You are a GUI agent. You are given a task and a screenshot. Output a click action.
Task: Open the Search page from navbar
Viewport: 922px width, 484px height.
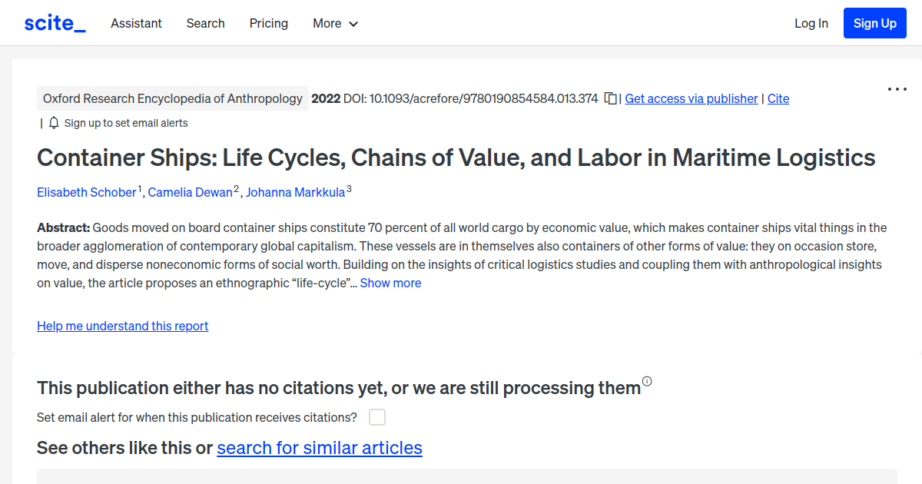pyautogui.click(x=205, y=23)
